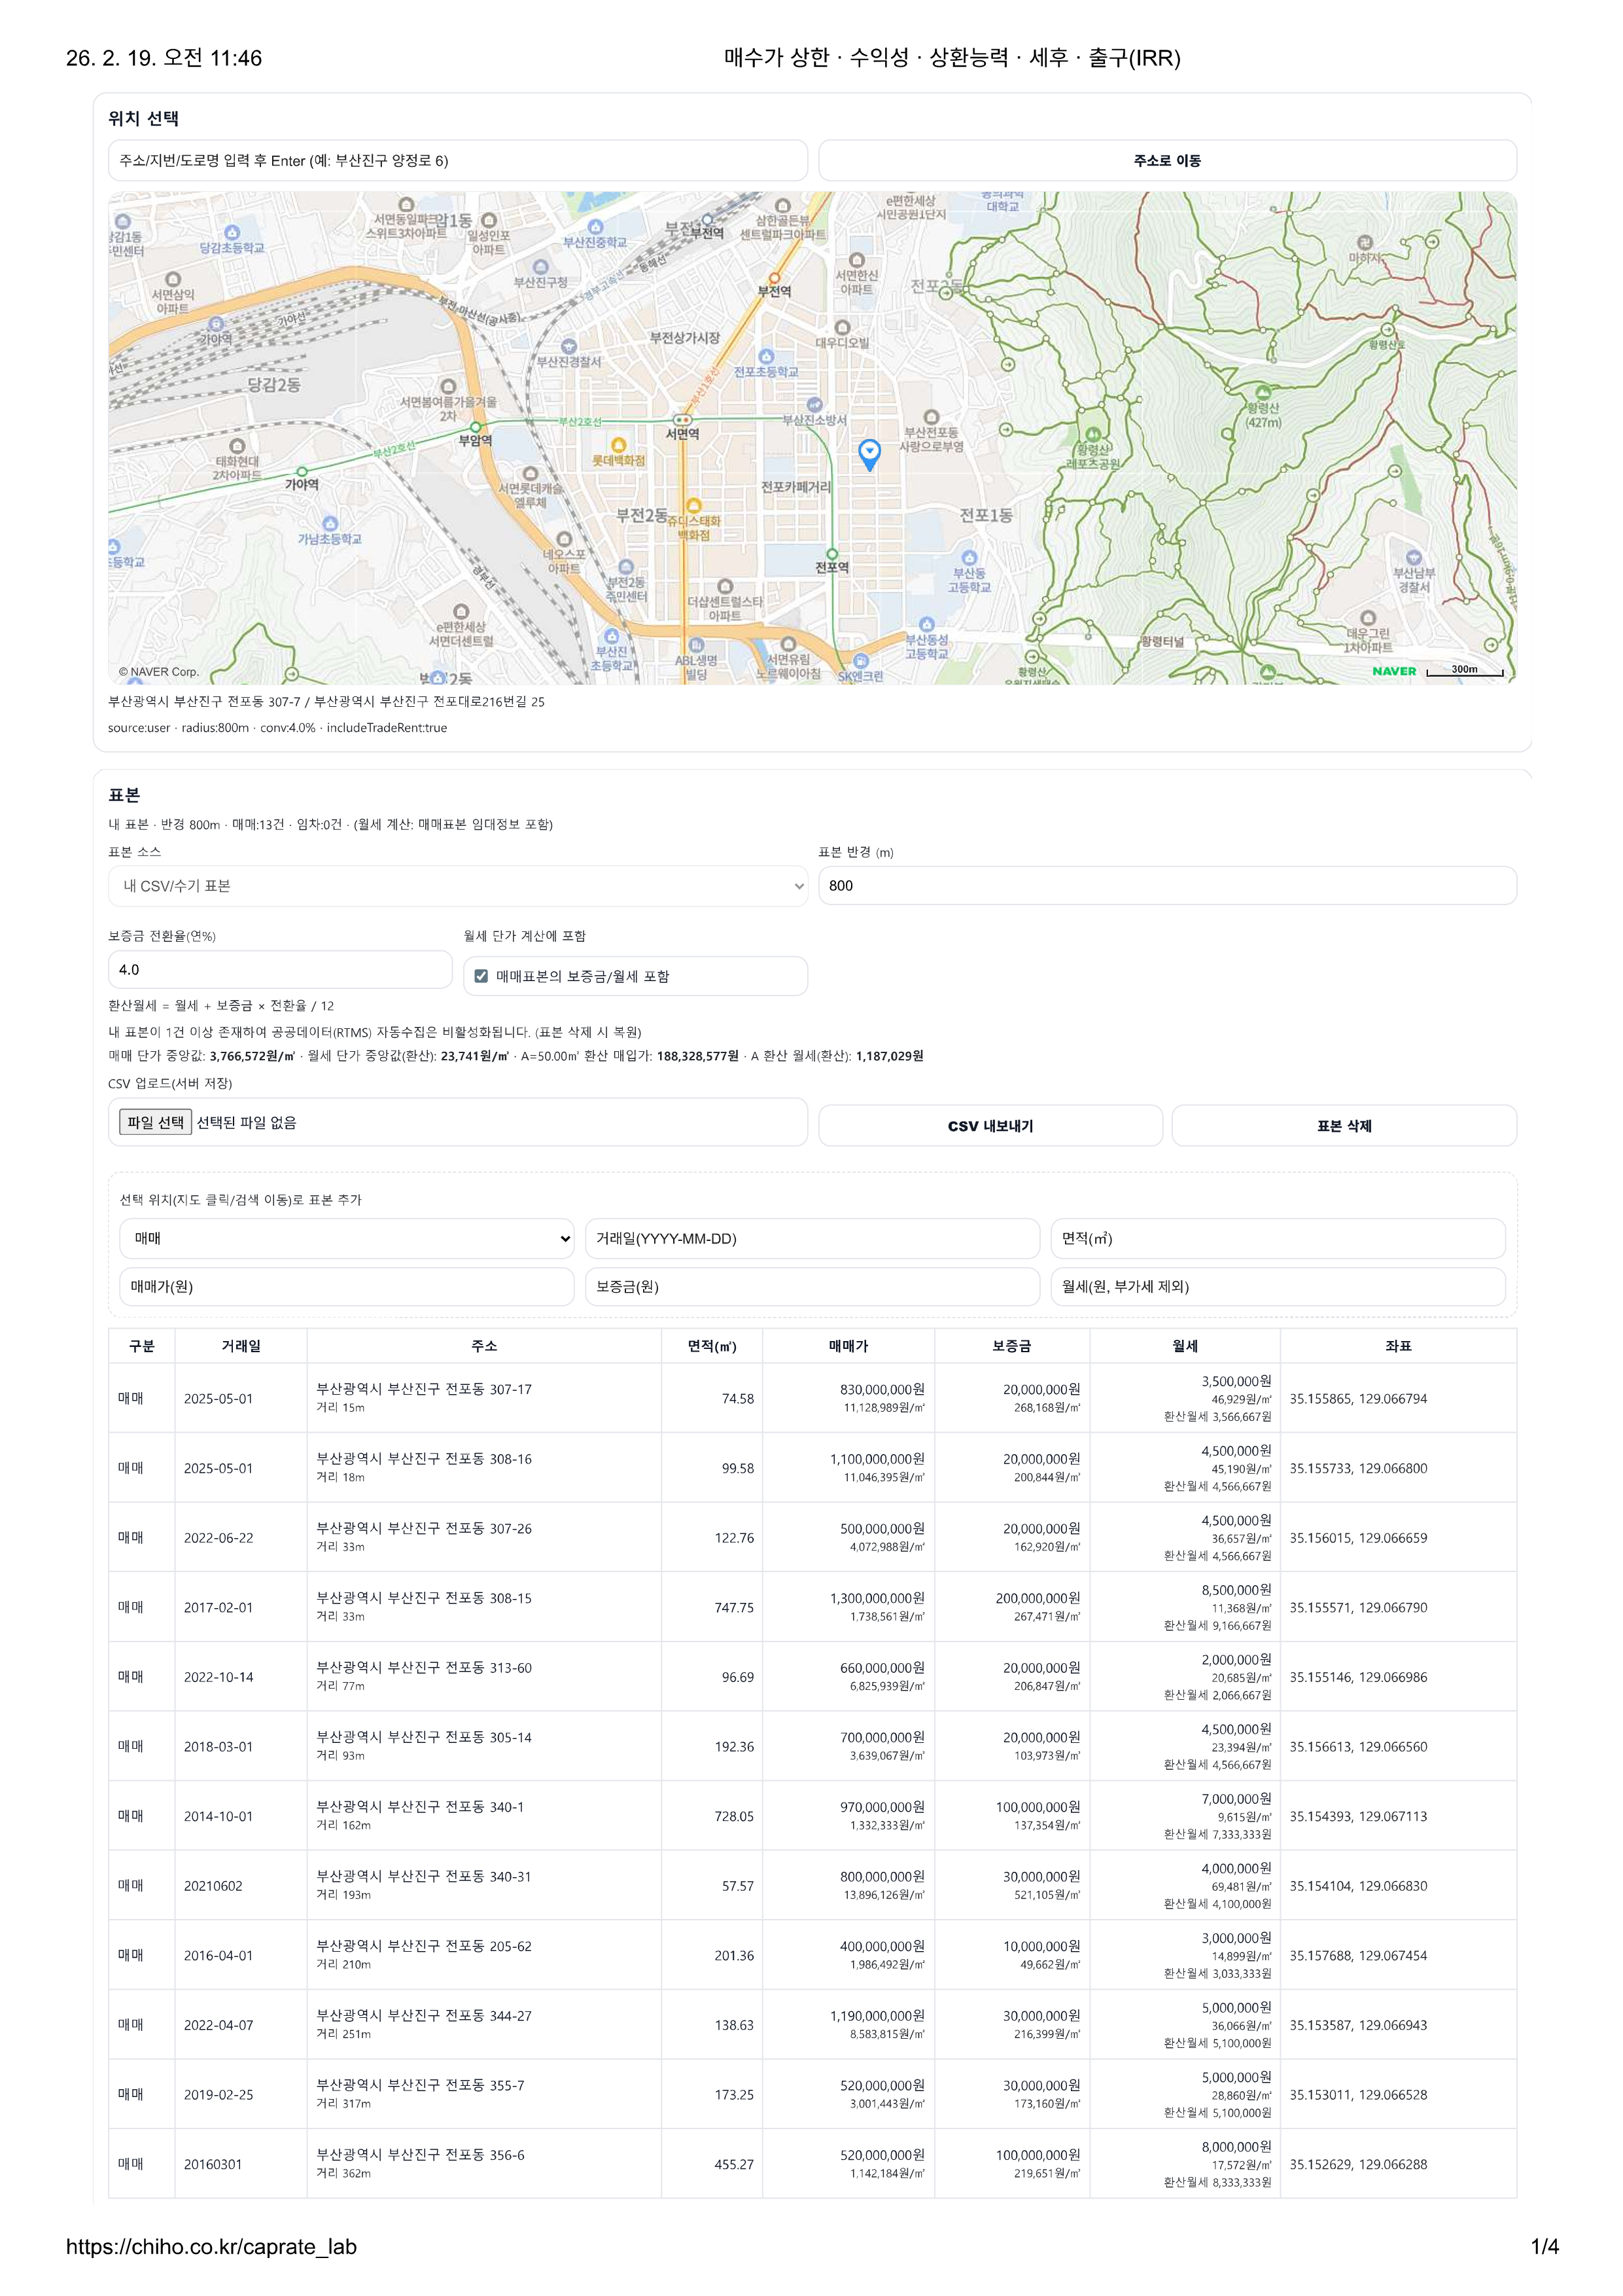Click the 거래일(YYYY-MM-DD) input field
This screenshot has width=1623, height=2296.
pyautogui.click(x=811, y=1238)
